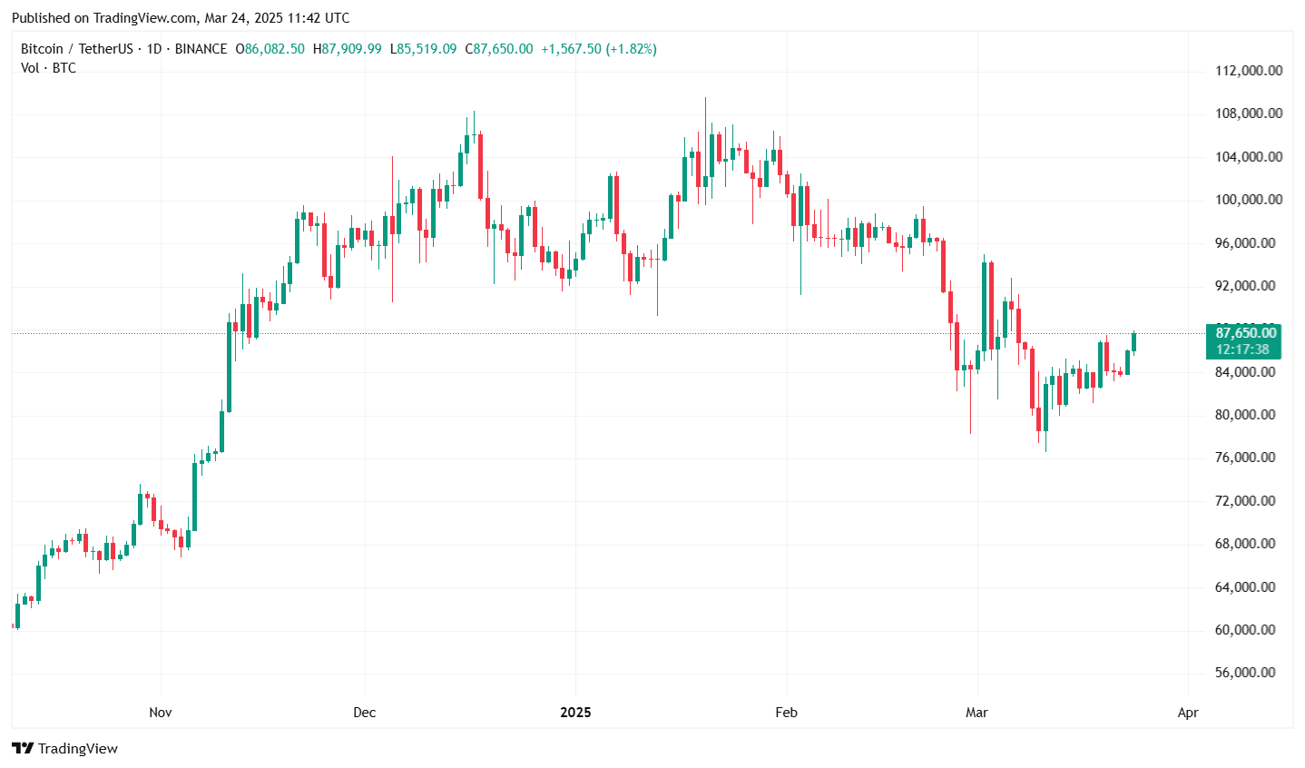Click the TradingView logo icon at bottom left
Viewport: 1305px width, 768px height.
pos(23,749)
